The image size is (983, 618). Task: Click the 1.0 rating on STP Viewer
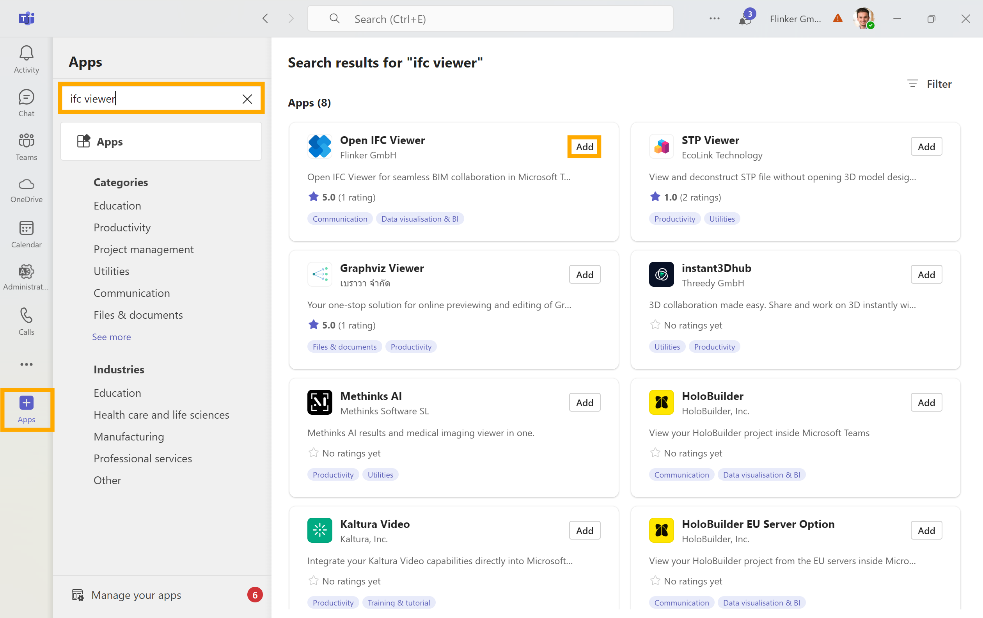[685, 197]
